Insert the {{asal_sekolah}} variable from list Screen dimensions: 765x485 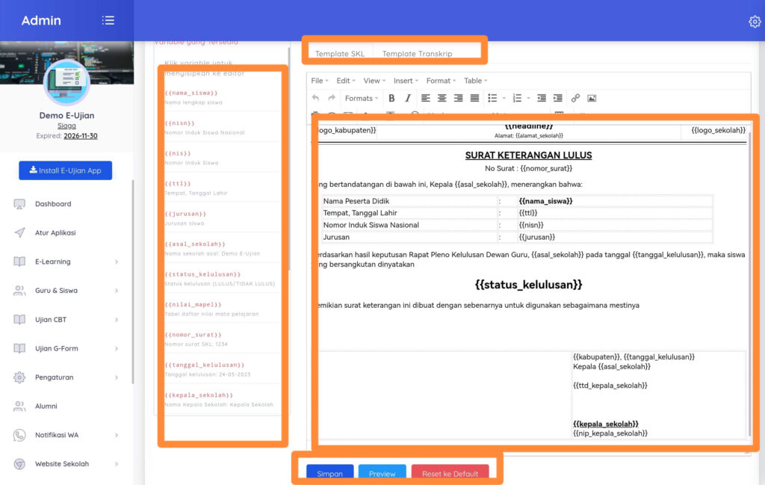click(x=195, y=244)
